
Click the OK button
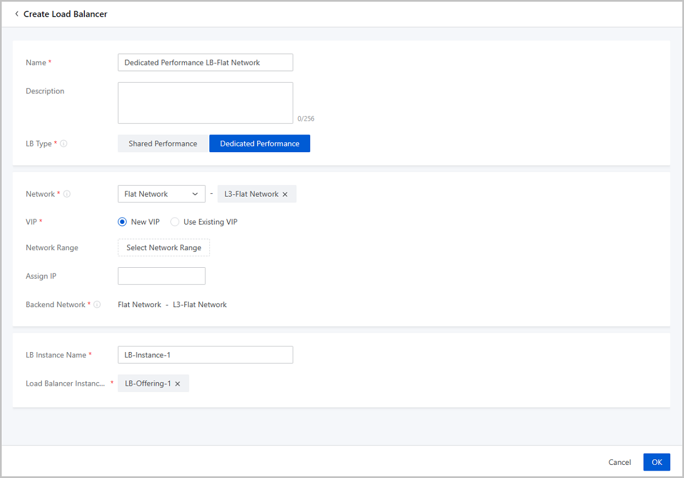657,462
